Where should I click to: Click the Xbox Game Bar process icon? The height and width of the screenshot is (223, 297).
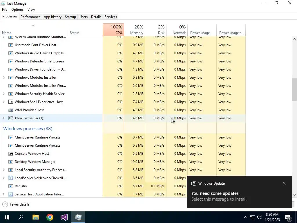tap(11, 118)
